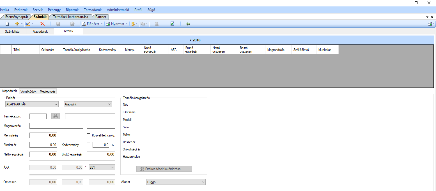
Task: Open the Riportok menu
Action: [x=72, y=10]
